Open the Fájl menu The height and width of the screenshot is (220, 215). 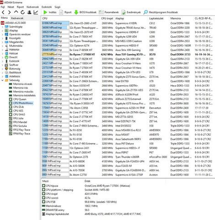[x=3, y=7]
